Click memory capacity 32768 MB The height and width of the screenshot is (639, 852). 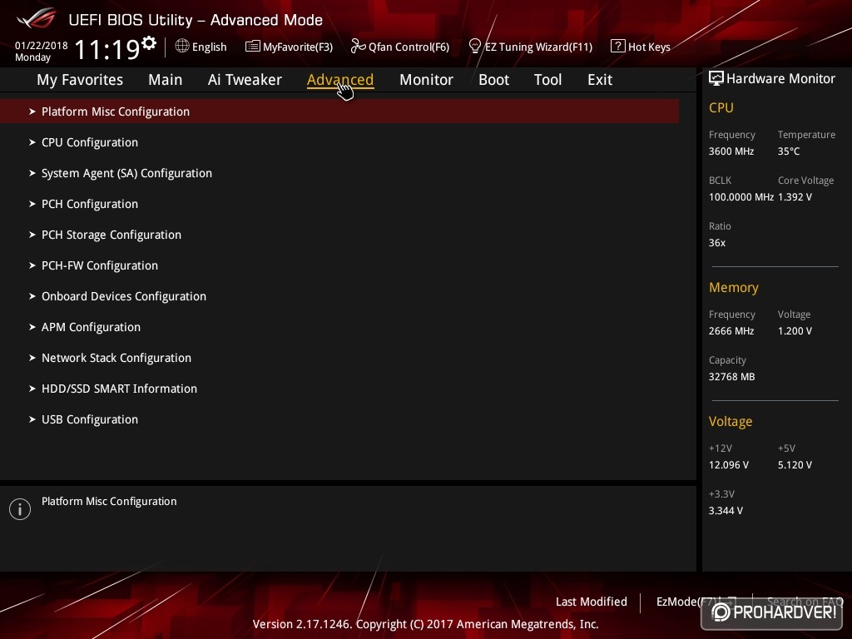coord(732,377)
